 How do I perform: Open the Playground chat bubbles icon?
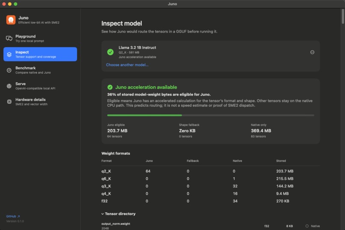9,38
